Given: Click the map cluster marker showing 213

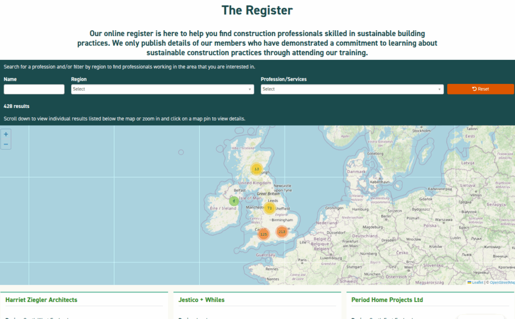Looking at the screenshot, I should point(281,232).
